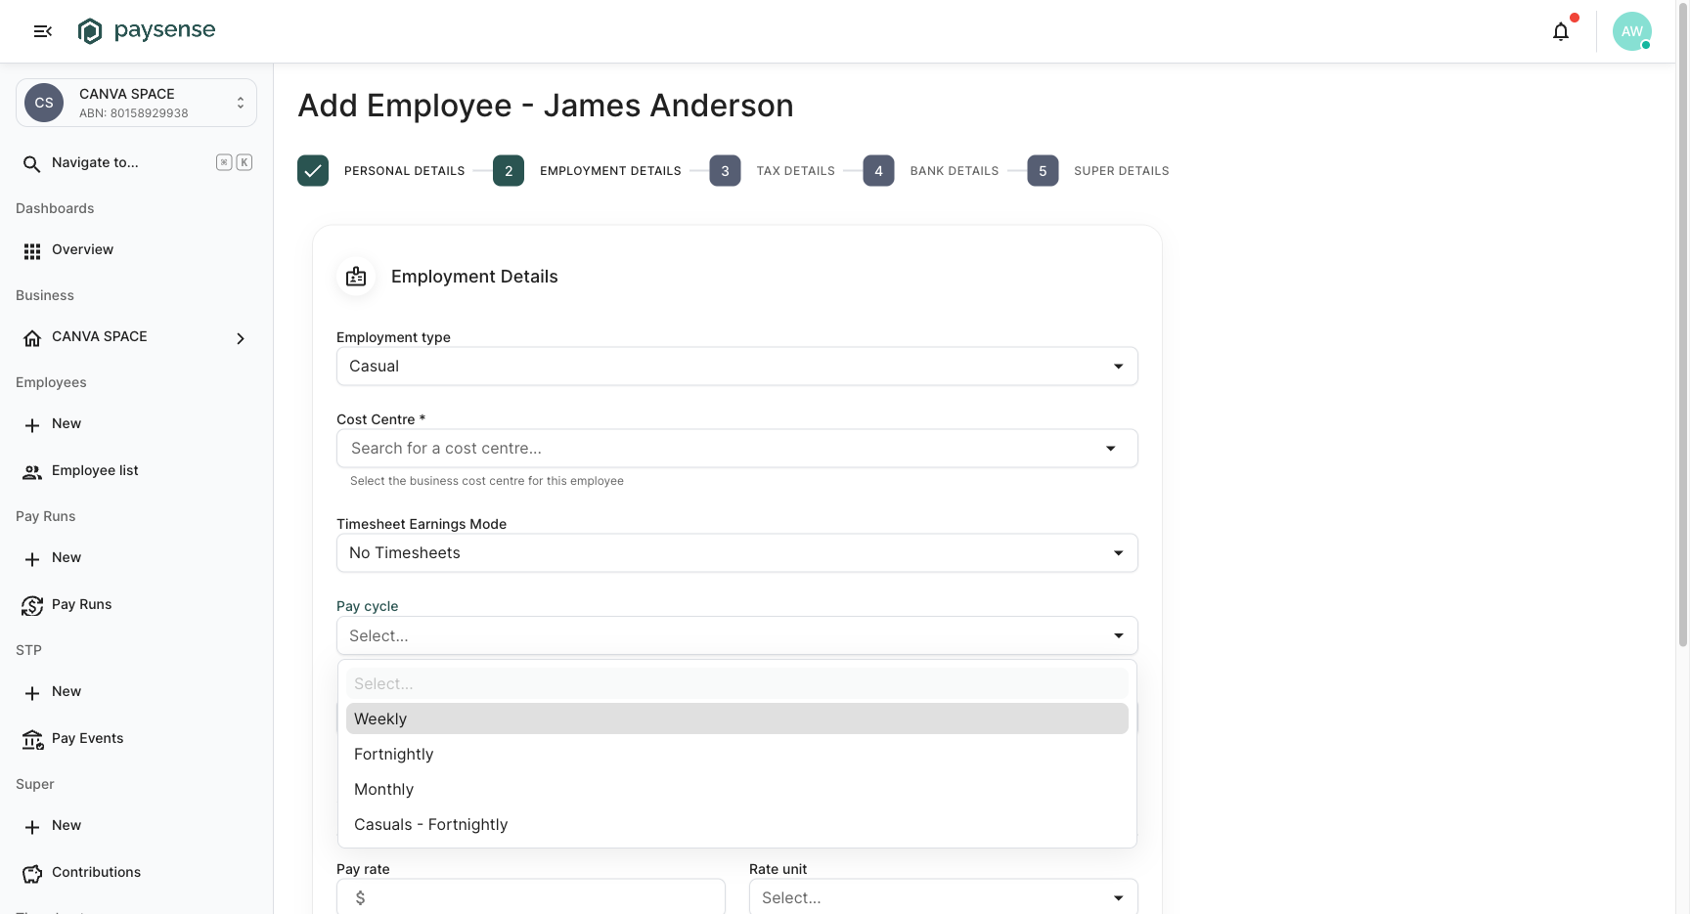Click step 2 number badge
1690x914 pixels.
509,170
